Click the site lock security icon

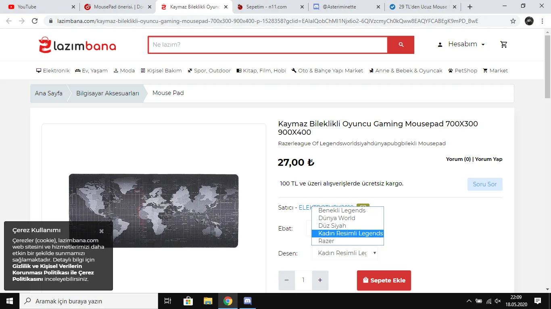point(50,21)
